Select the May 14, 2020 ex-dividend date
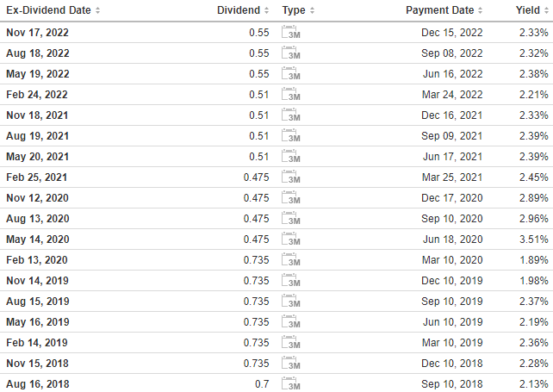Screen dimensions: 553x392 tap(38, 240)
